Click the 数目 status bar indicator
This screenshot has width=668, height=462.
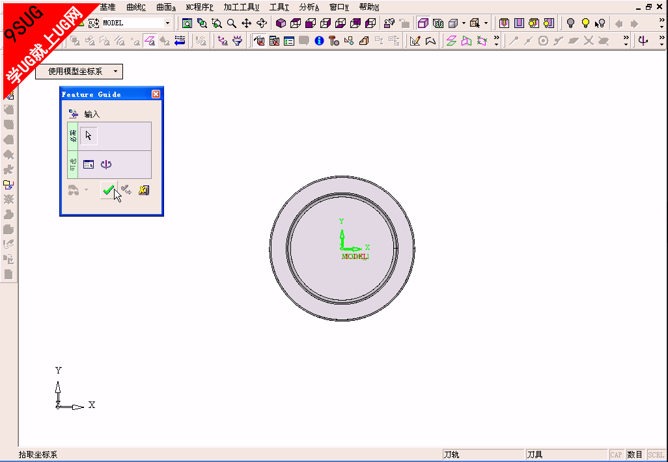635,455
